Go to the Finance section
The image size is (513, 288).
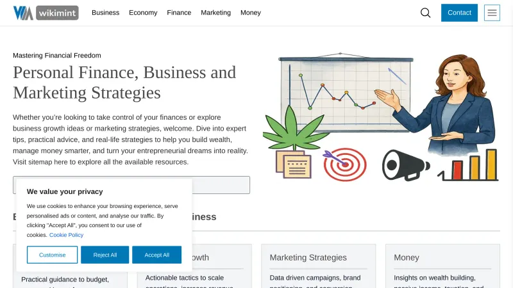[x=179, y=13]
